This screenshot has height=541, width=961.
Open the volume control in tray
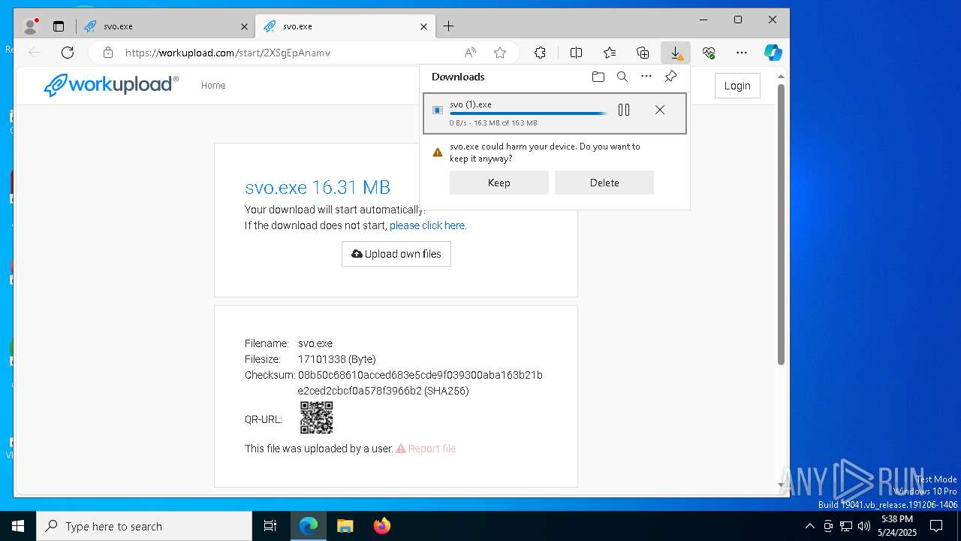tap(864, 526)
